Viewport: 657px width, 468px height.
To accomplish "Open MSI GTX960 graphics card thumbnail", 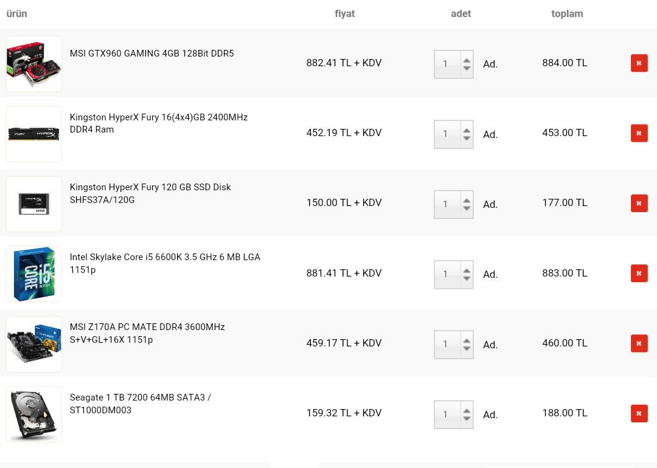I will [34, 64].
